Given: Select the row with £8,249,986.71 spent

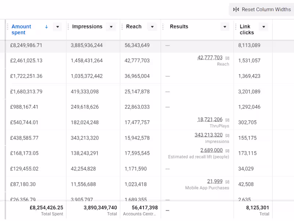Looking at the screenshot, I should (26, 46).
